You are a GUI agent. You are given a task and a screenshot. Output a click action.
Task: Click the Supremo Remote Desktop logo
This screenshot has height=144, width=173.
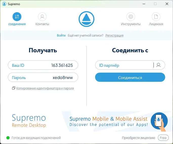[x=29, y=121]
